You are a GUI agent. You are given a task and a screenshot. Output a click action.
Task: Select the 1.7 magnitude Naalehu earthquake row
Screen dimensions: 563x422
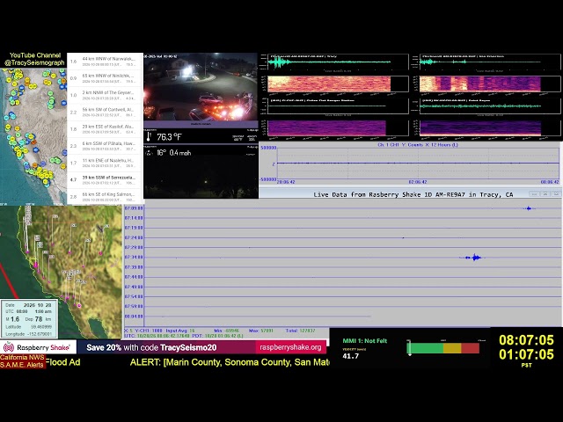click(x=106, y=163)
